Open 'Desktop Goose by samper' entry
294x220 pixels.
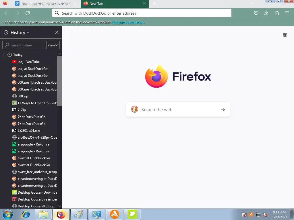click(x=34, y=199)
